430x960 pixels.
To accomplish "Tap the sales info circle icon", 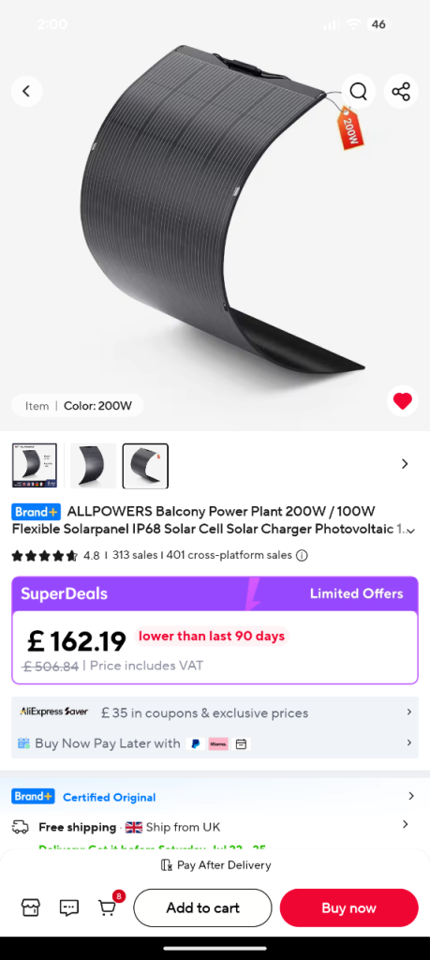I will pos(302,555).
